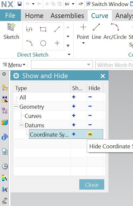Hide Datums with minus icon
133x206 pixels.
(x=90, y=125)
